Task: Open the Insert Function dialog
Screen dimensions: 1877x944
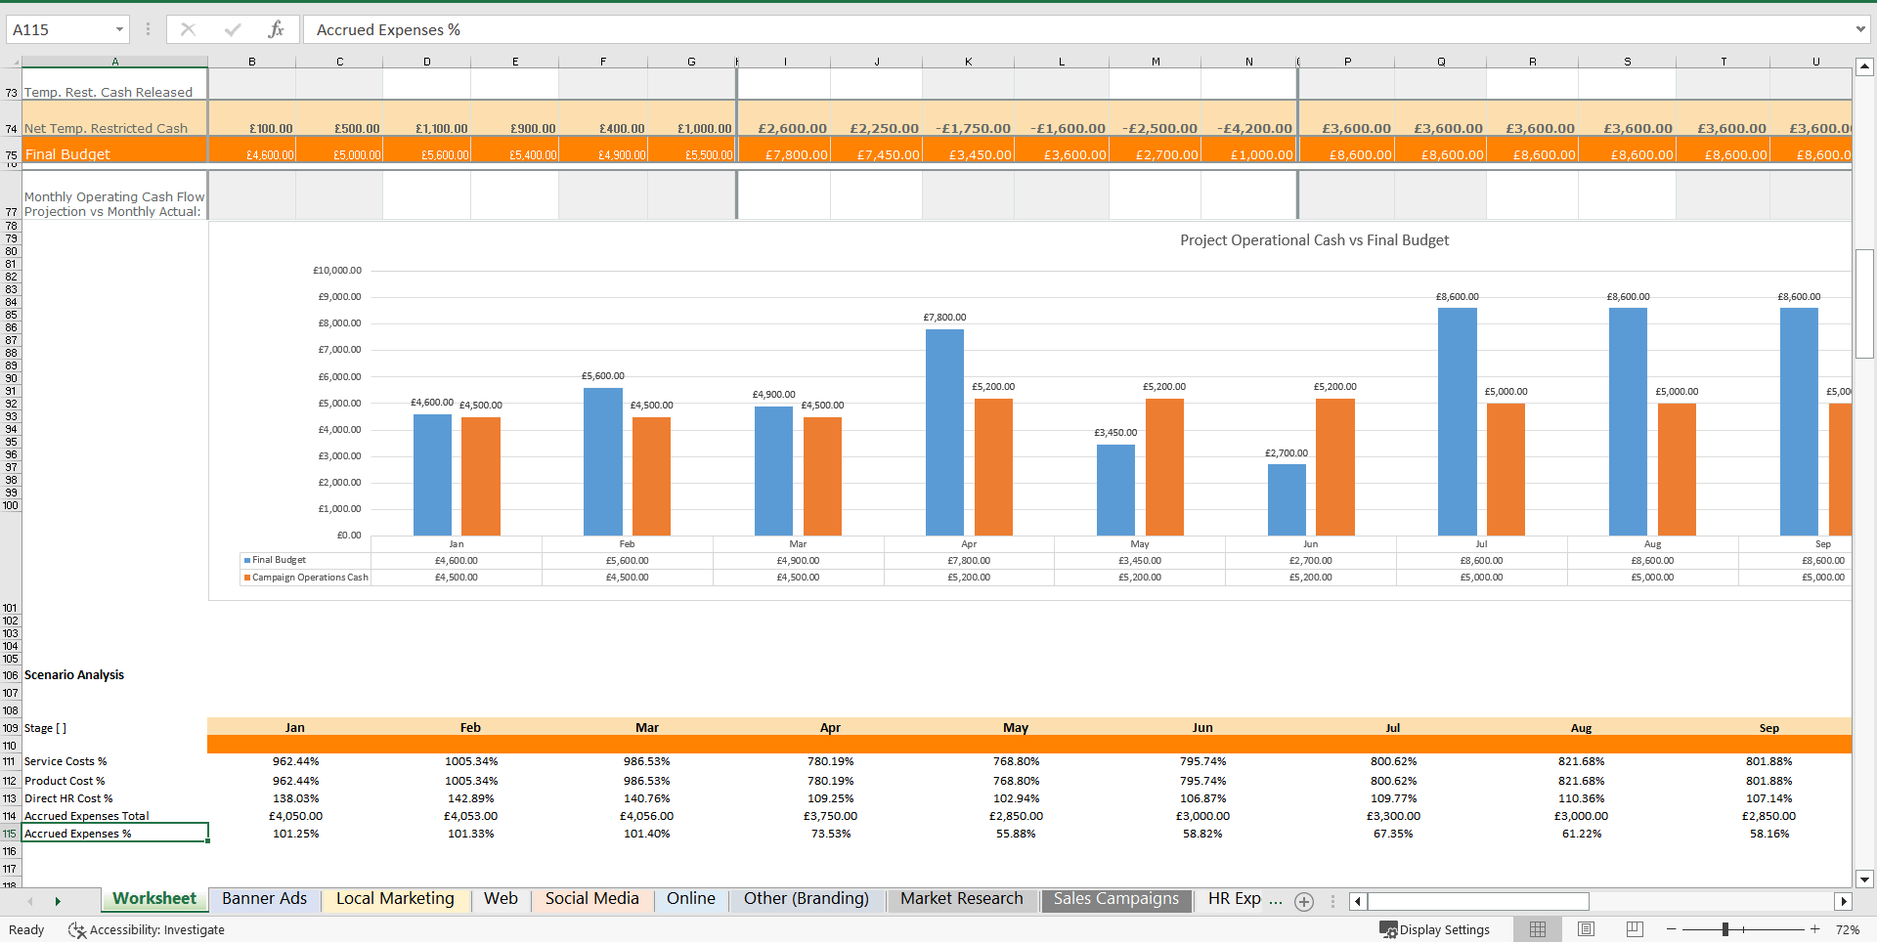Action: 277,29
